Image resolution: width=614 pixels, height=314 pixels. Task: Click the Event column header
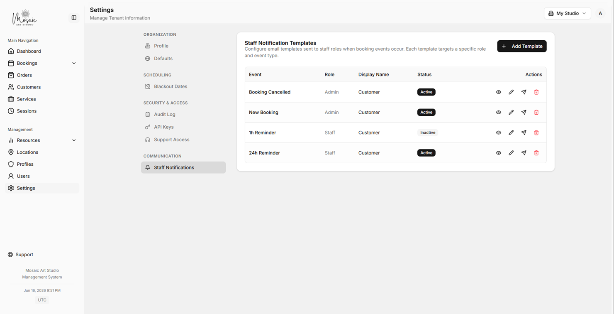point(255,75)
